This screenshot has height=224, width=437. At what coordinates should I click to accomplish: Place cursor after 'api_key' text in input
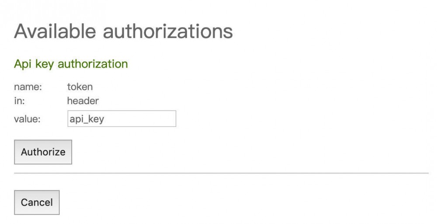[x=105, y=119]
